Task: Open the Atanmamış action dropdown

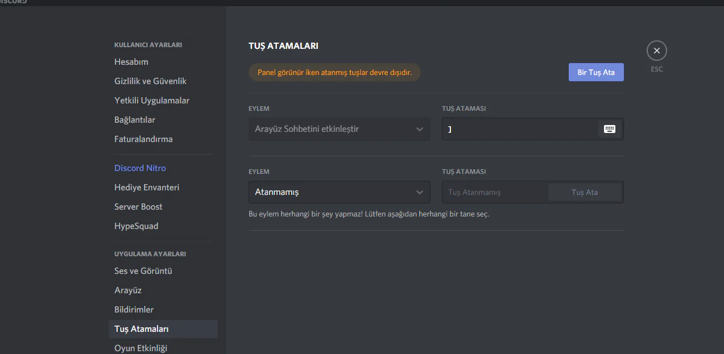Action: [339, 192]
